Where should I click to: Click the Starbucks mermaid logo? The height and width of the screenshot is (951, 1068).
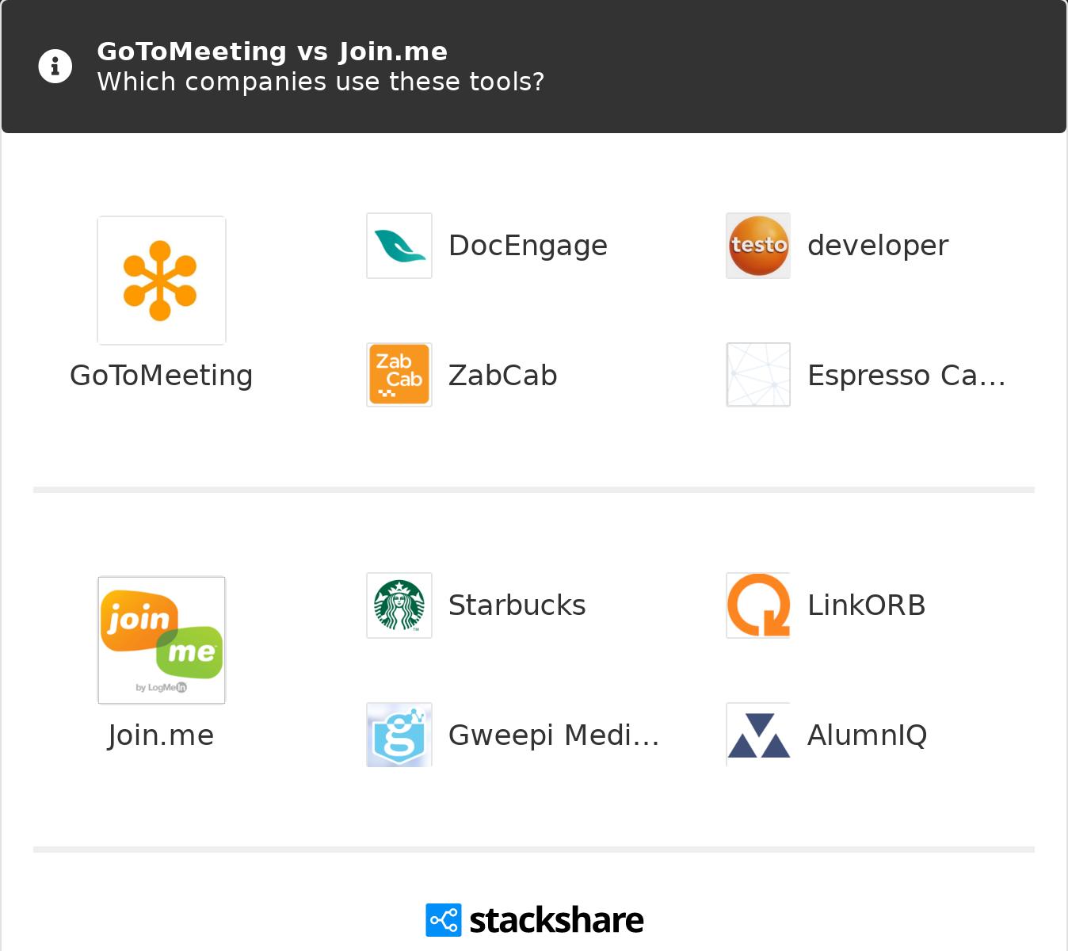coord(399,605)
